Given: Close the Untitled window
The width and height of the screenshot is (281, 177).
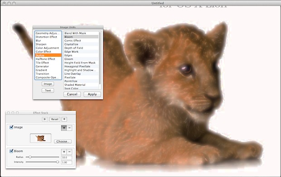Looking at the screenshot, I should pos(4,3).
